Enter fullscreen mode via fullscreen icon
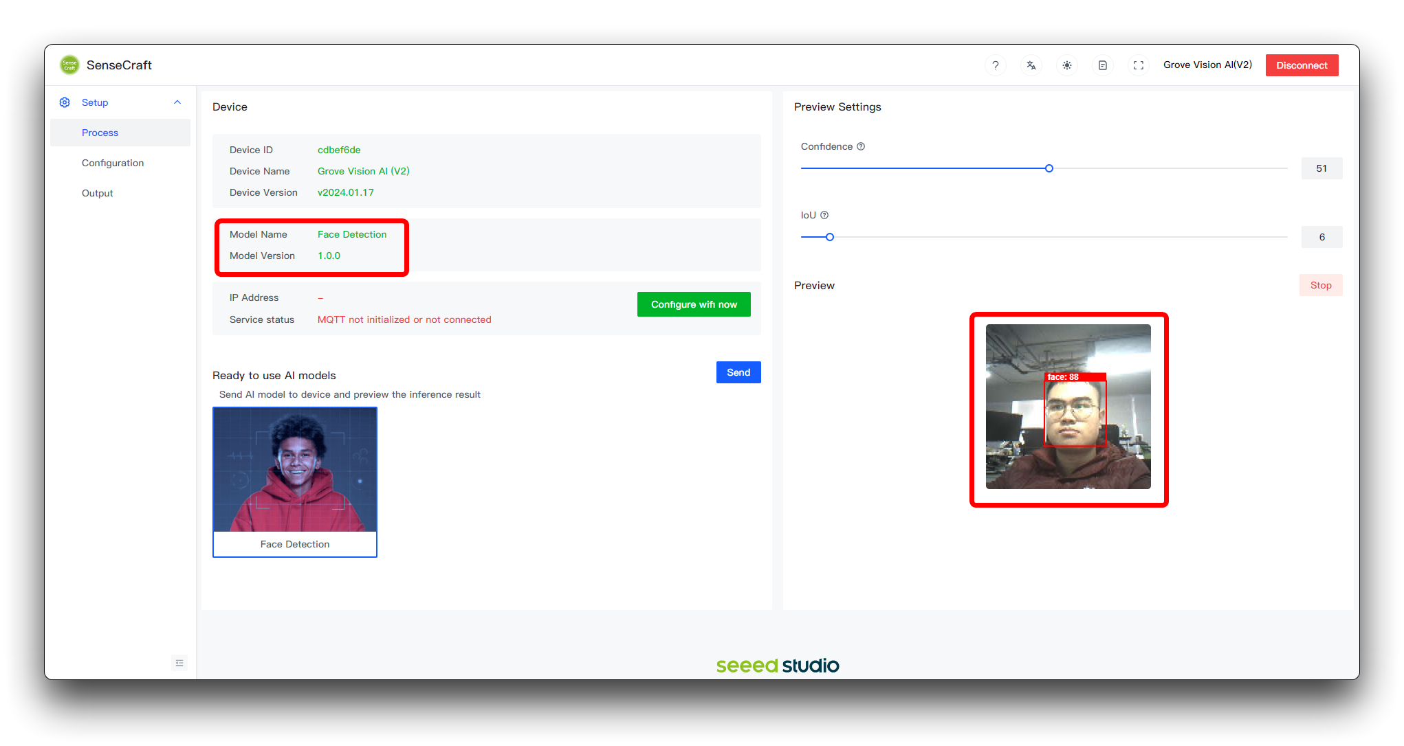This screenshot has height=746, width=1404. (x=1138, y=65)
